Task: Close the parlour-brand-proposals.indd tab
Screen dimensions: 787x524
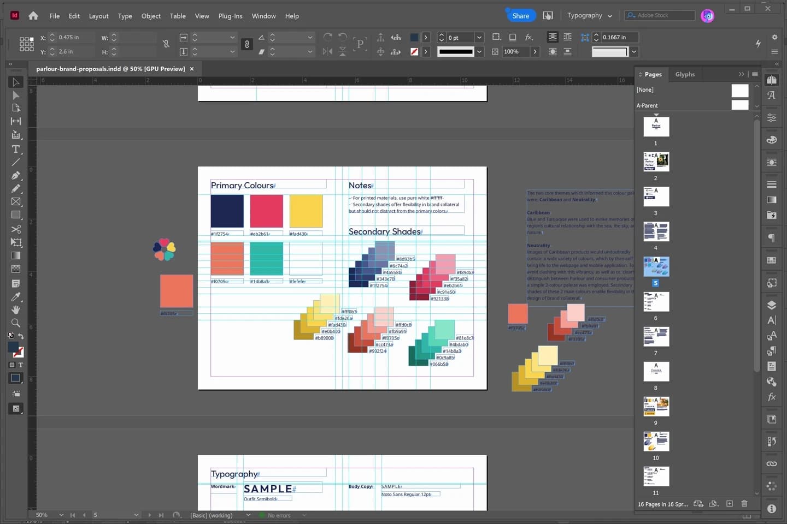Action: [192, 69]
